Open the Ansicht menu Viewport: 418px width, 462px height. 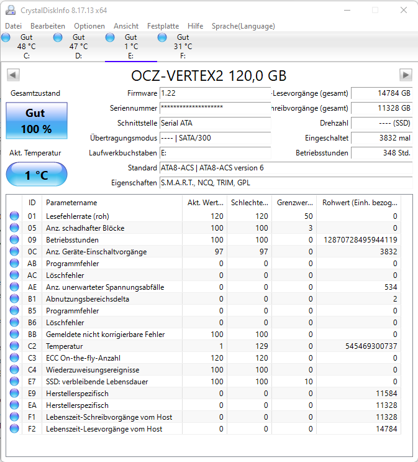point(126,26)
